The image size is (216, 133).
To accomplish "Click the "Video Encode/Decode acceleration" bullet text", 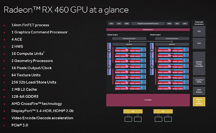I will [x=42, y=118].
